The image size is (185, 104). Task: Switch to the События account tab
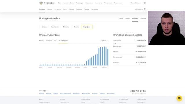143,18
